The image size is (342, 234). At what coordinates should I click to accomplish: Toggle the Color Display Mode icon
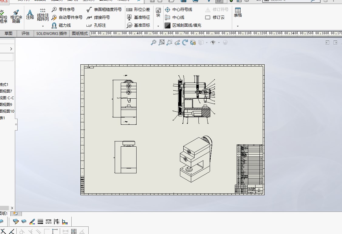(65, 222)
